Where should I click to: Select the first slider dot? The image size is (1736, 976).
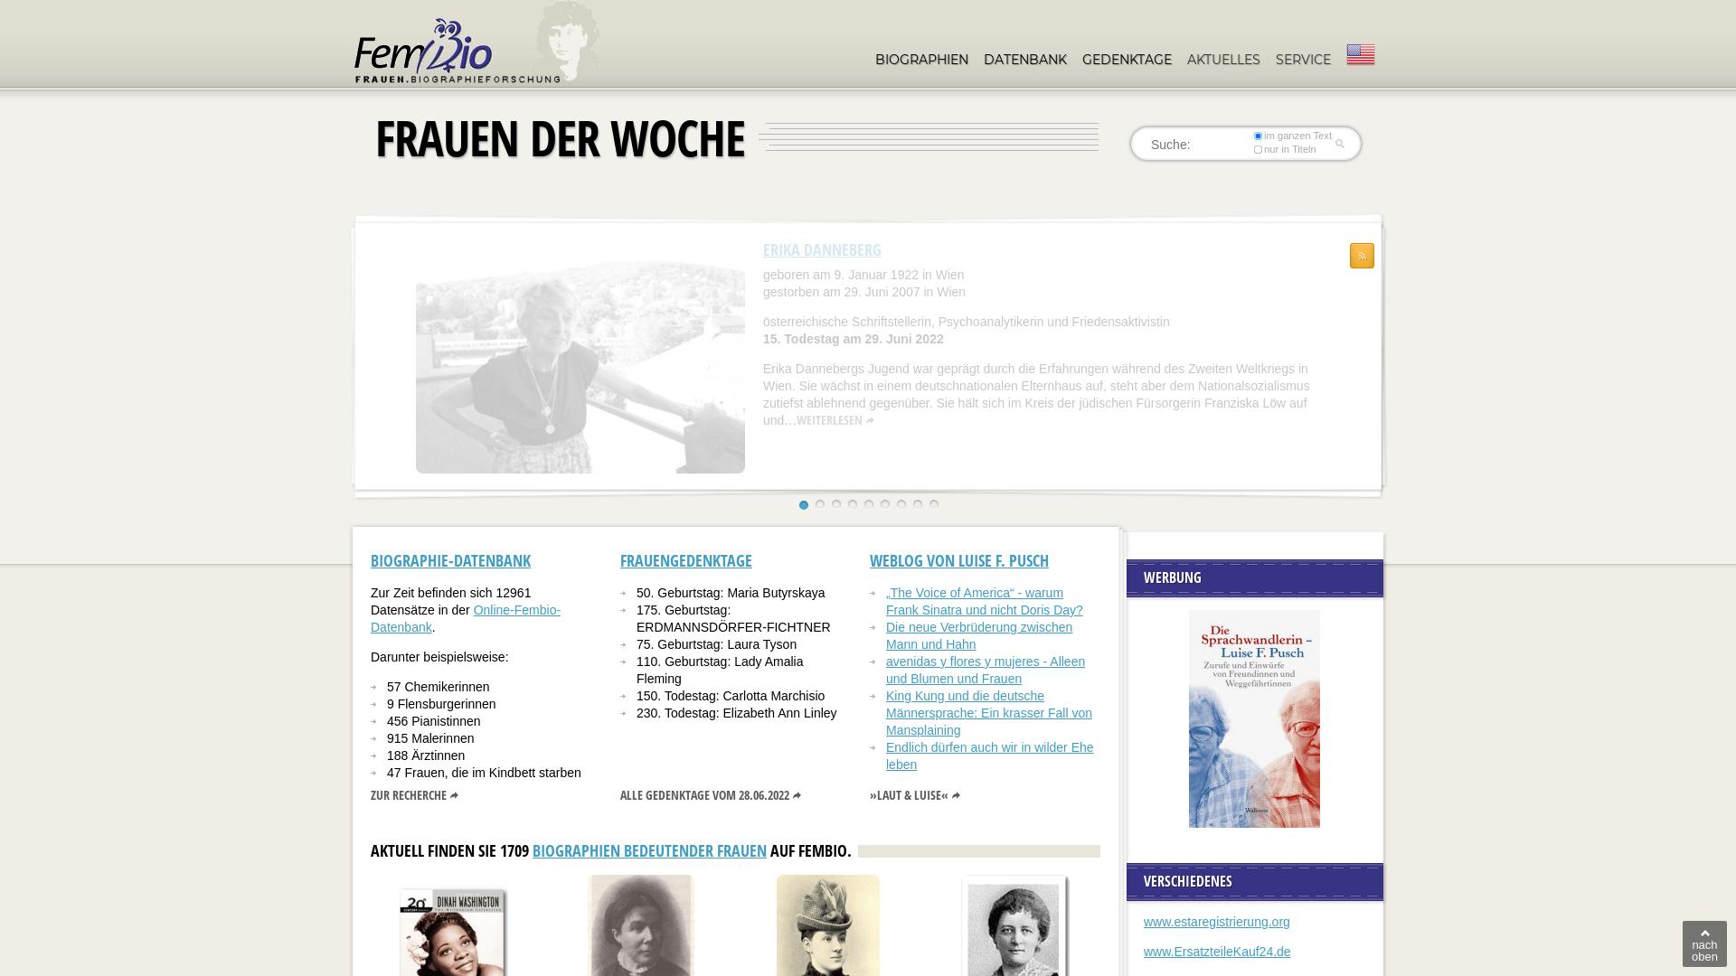[804, 505]
